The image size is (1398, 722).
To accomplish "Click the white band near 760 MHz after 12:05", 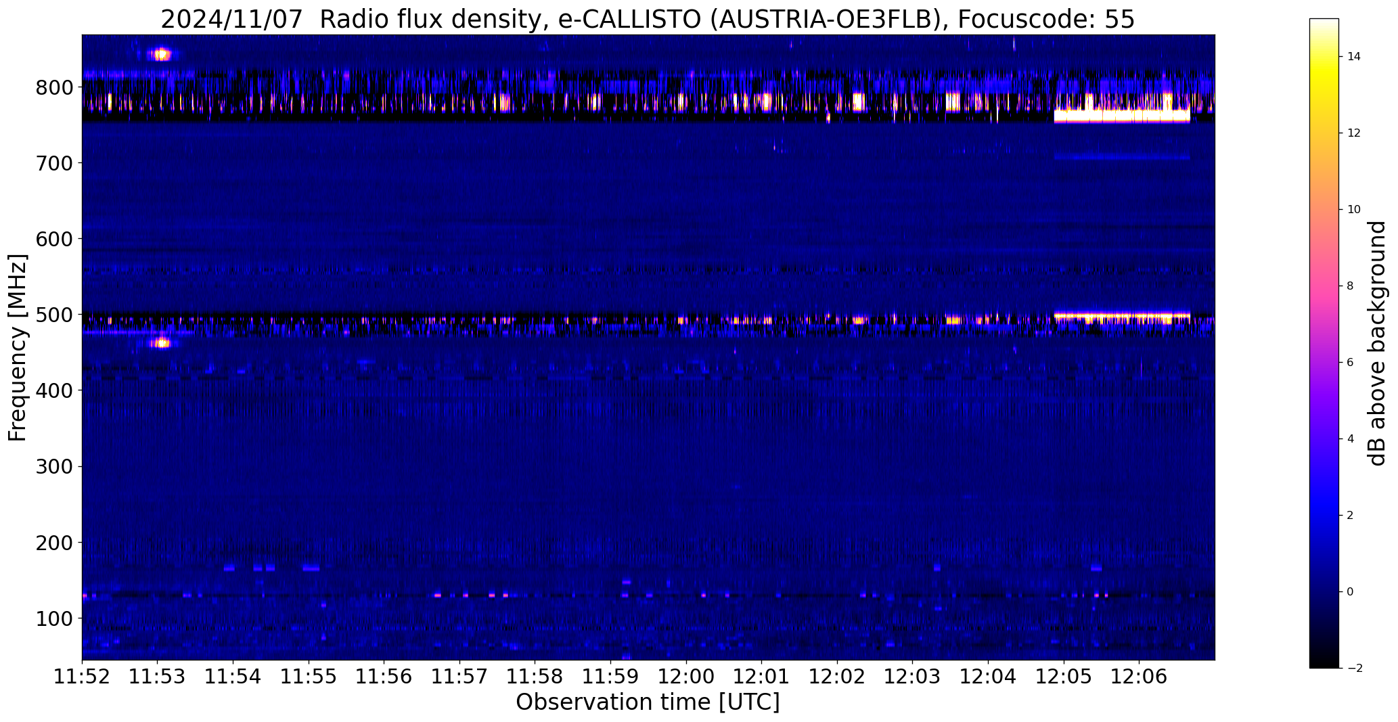I will coord(1122,116).
